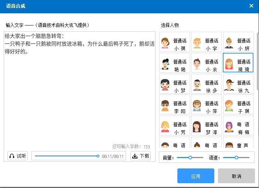Pick the 普通话 小梦 voice character
Viewport: 259px width, 188px height.
(x=174, y=84)
